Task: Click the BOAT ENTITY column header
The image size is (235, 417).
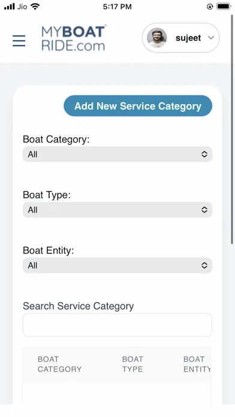Action: [197, 364]
